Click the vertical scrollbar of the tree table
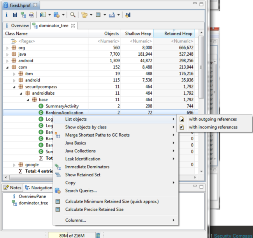The width and height of the screenshot is (253, 238). coord(201,67)
